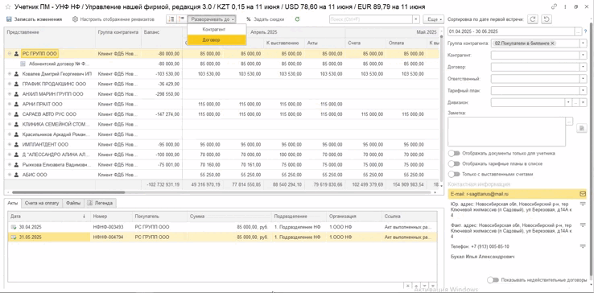Screen dimensions: 594x293
Task: Click the green refresh icon in the toolbar
Action: tap(297, 19)
